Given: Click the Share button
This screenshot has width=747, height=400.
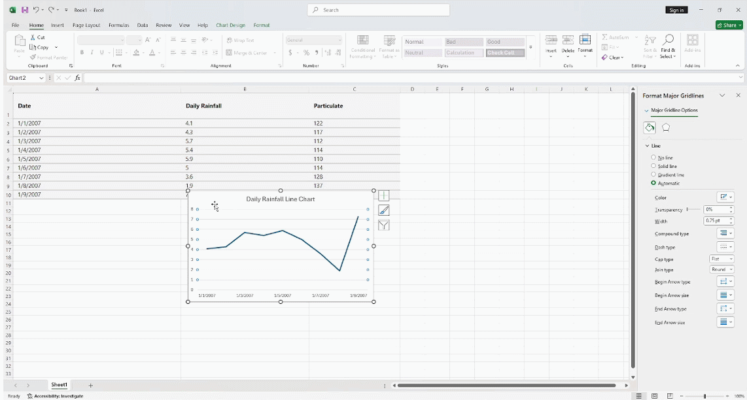Looking at the screenshot, I should pos(728,24).
